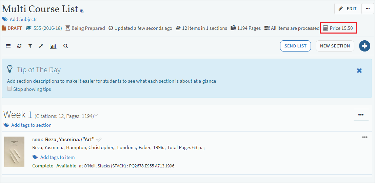Click the Add Subjects link
The width and height of the screenshot is (375, 183).
(x=23, y=19)
